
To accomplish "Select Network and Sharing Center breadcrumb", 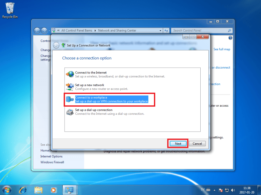I will [117, 31].
